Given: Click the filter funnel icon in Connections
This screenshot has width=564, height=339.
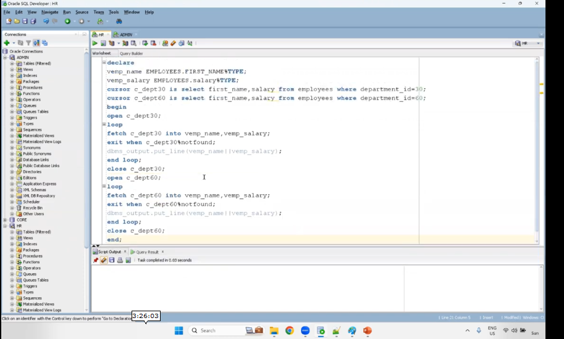Looking at the screenshot, I should point(28,43).
